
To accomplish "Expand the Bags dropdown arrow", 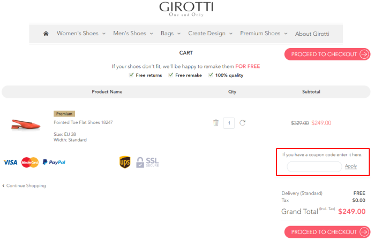I will pyautogui.click(x=179, y=34).
